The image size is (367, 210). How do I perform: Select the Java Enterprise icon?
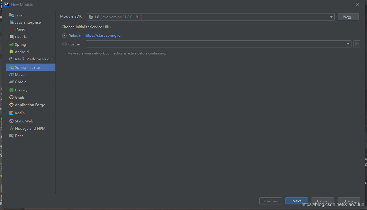point(11,22)
